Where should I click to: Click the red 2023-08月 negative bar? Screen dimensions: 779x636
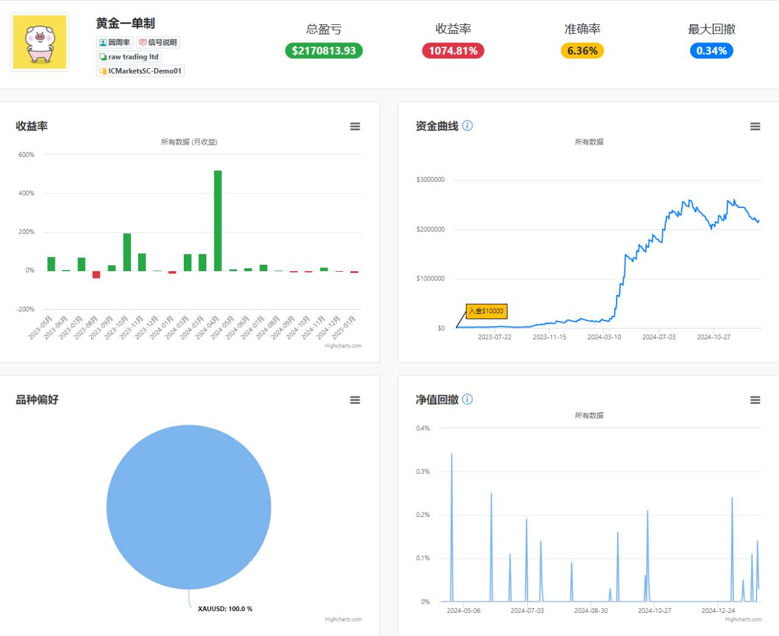pyautogui.click(x=96, y=275)
